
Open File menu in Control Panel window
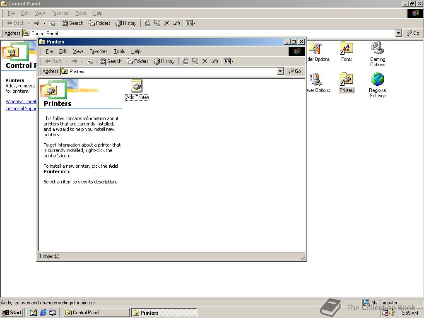point(11,13)
